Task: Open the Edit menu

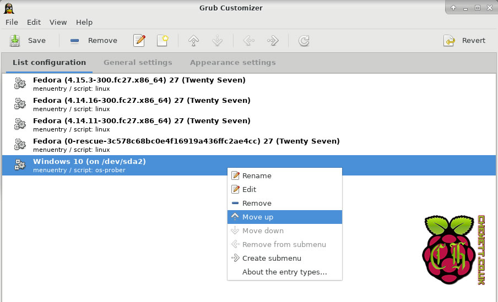Action: coord(34,22)
